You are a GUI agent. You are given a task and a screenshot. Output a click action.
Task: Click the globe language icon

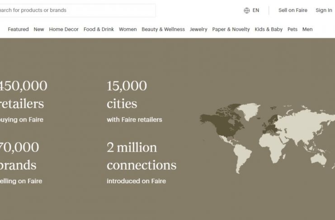tap(246, 10)
